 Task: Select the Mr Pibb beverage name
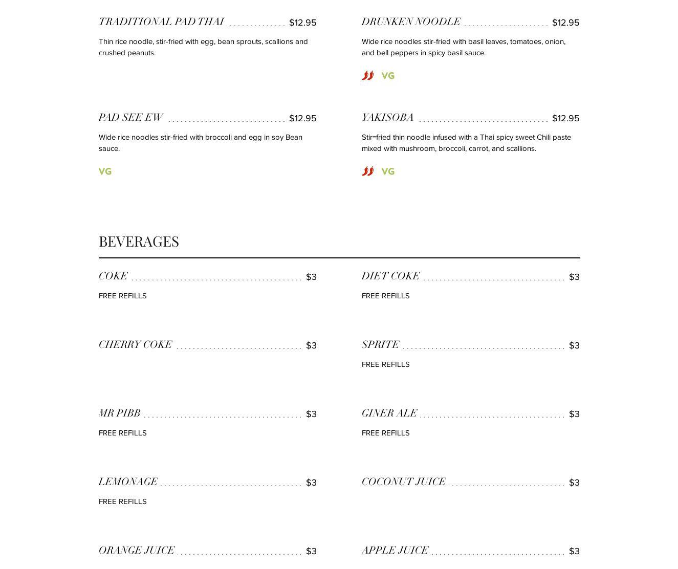pos(119,413)
